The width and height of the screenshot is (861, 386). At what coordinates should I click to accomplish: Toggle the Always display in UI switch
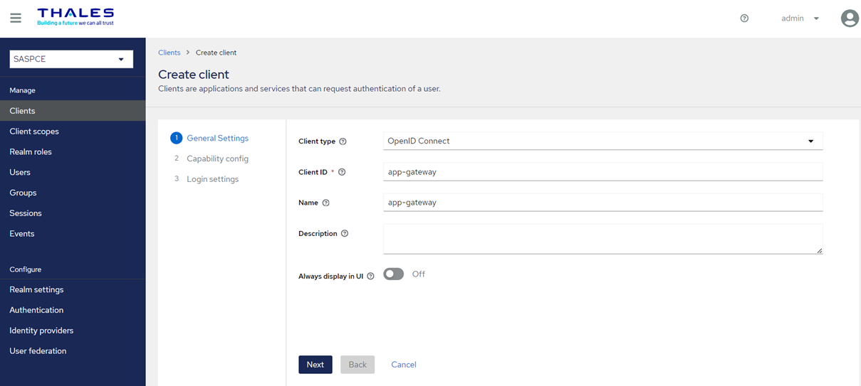pyautogui.click(x=393, y=274)
